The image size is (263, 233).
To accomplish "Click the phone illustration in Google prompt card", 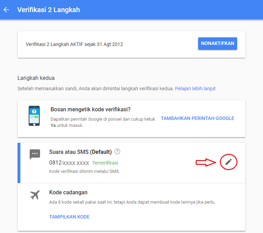I will click(34, 116).
